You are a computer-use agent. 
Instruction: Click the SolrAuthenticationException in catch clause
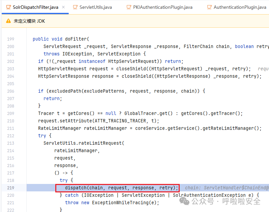(209, 195)
